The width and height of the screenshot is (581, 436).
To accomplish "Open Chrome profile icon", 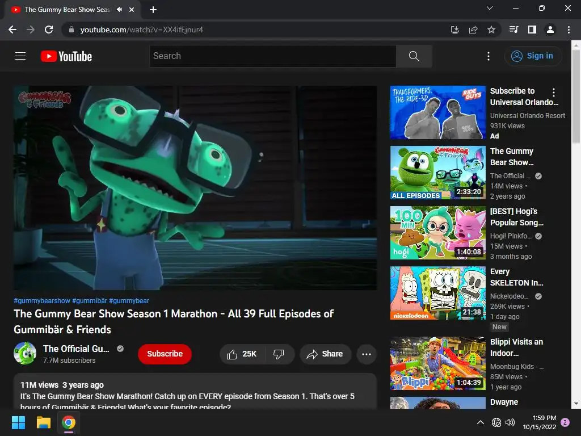I will tap(550, 30).
